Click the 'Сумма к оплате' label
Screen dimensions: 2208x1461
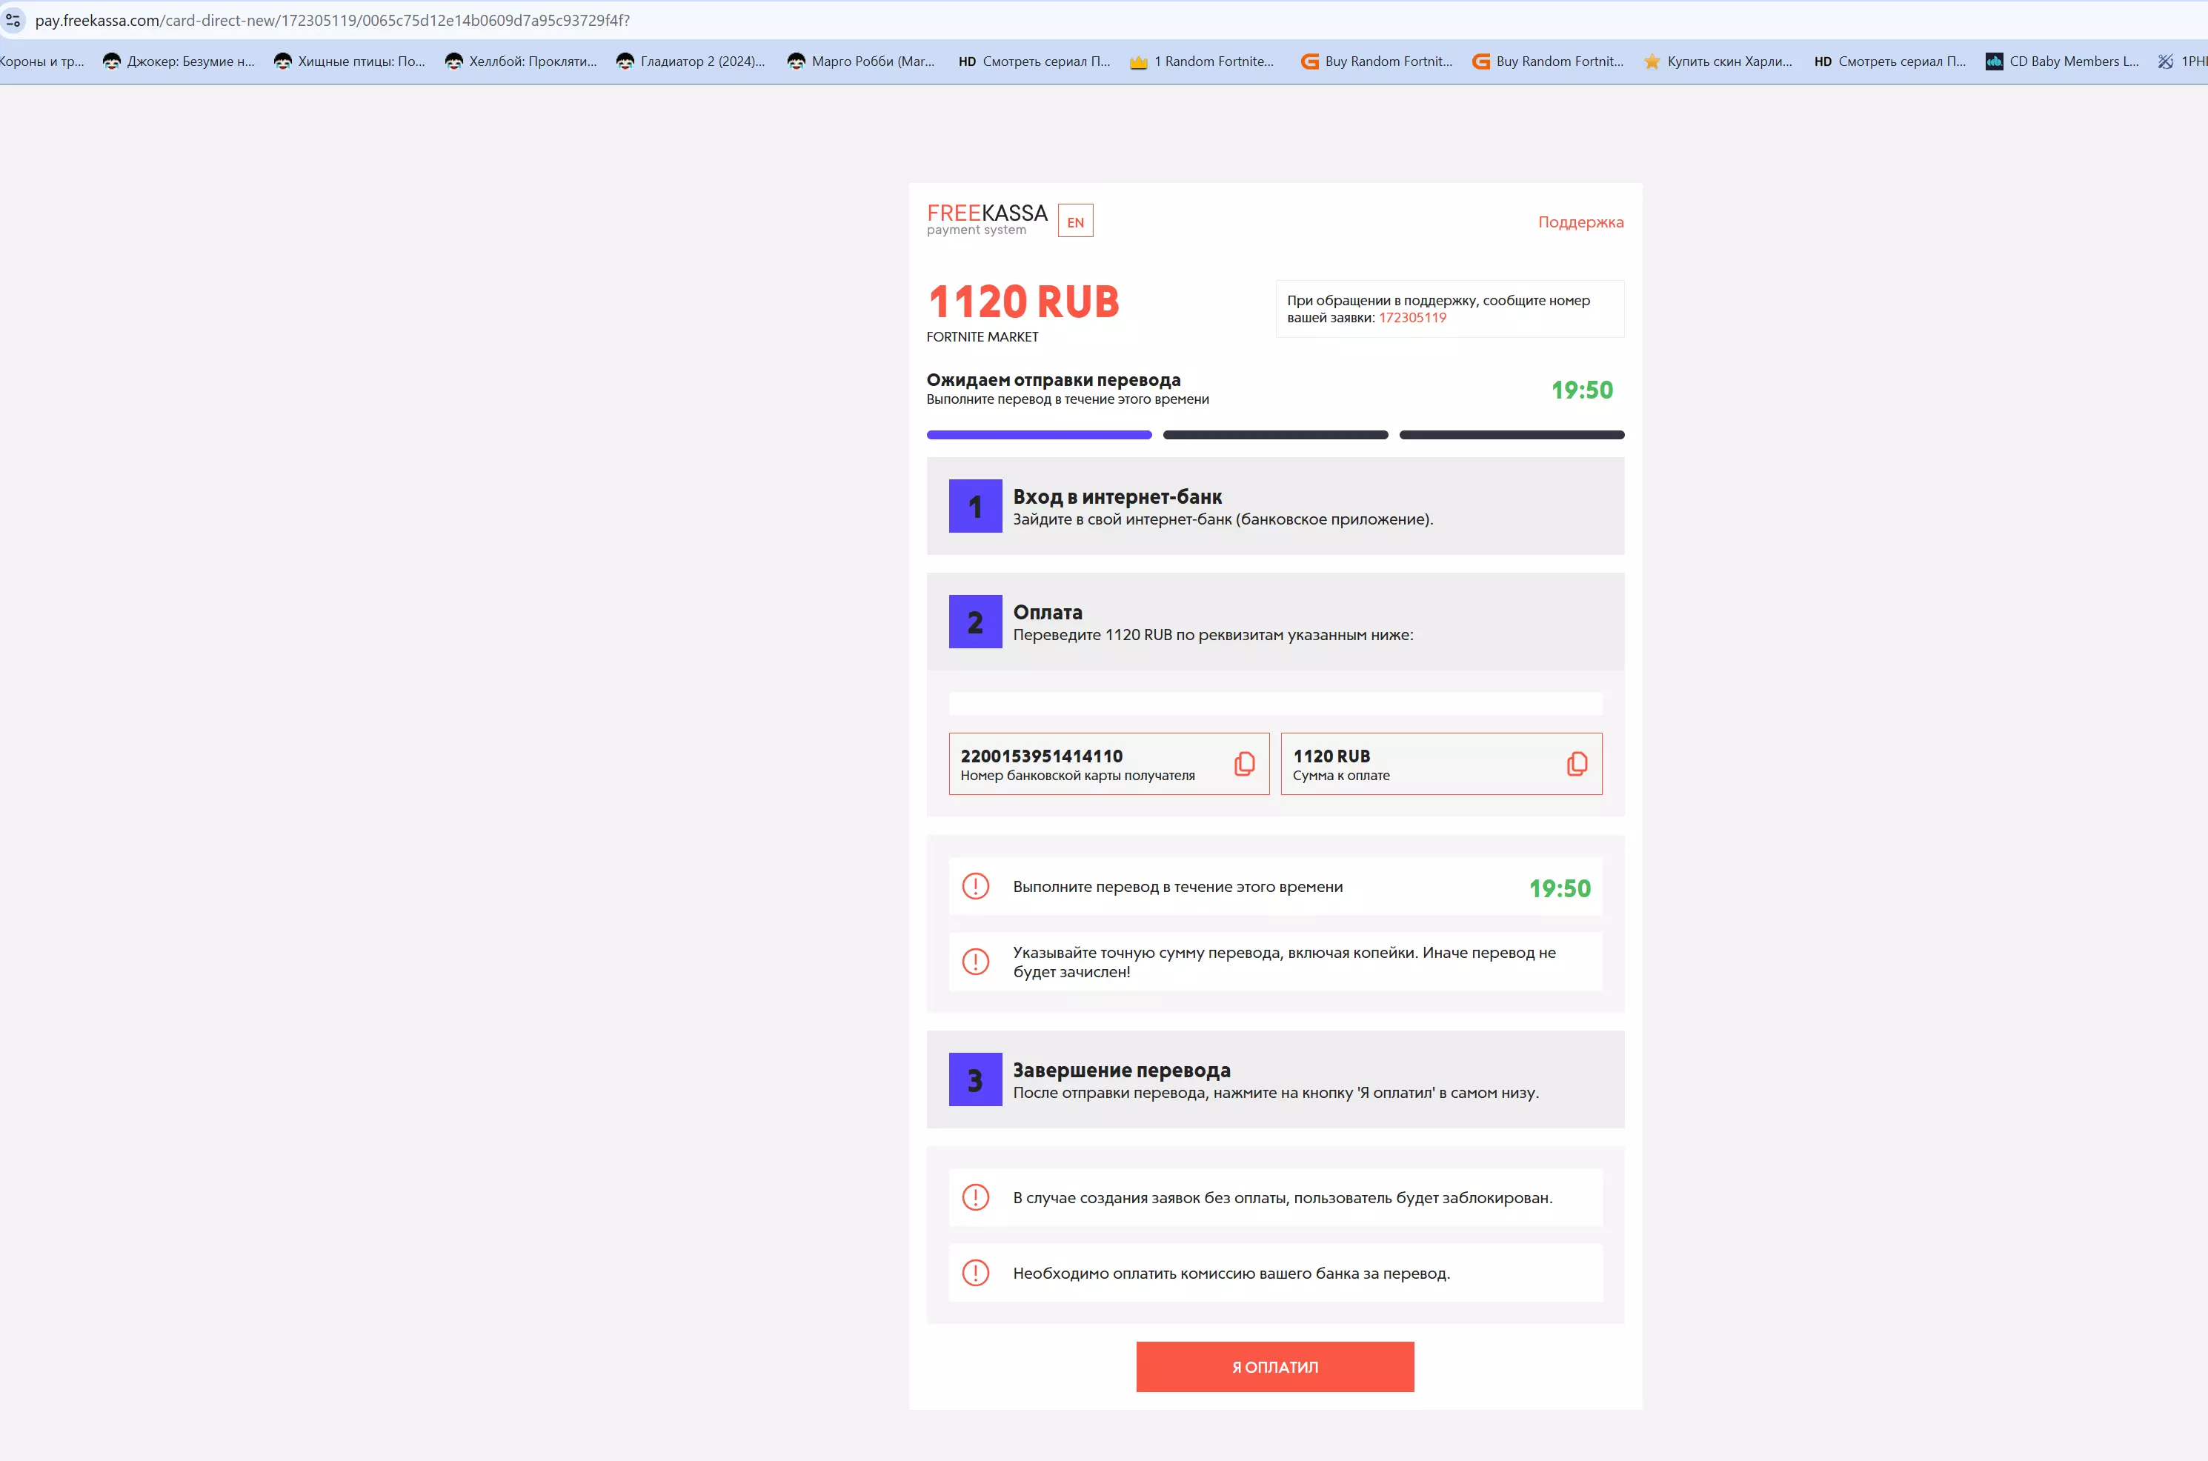point(1340,775)
